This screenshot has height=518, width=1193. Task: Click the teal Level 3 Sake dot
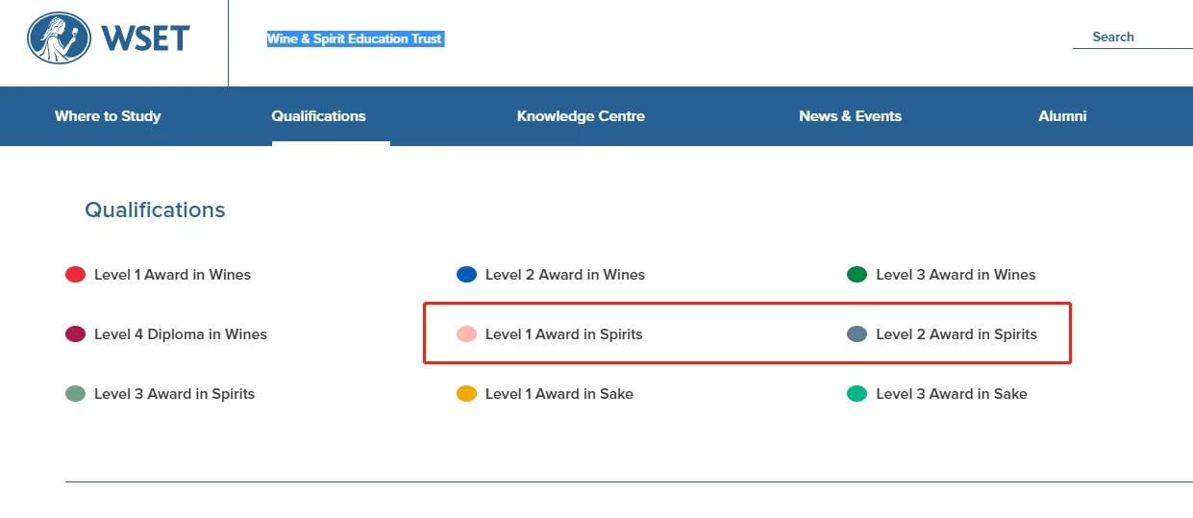point(857,394)
